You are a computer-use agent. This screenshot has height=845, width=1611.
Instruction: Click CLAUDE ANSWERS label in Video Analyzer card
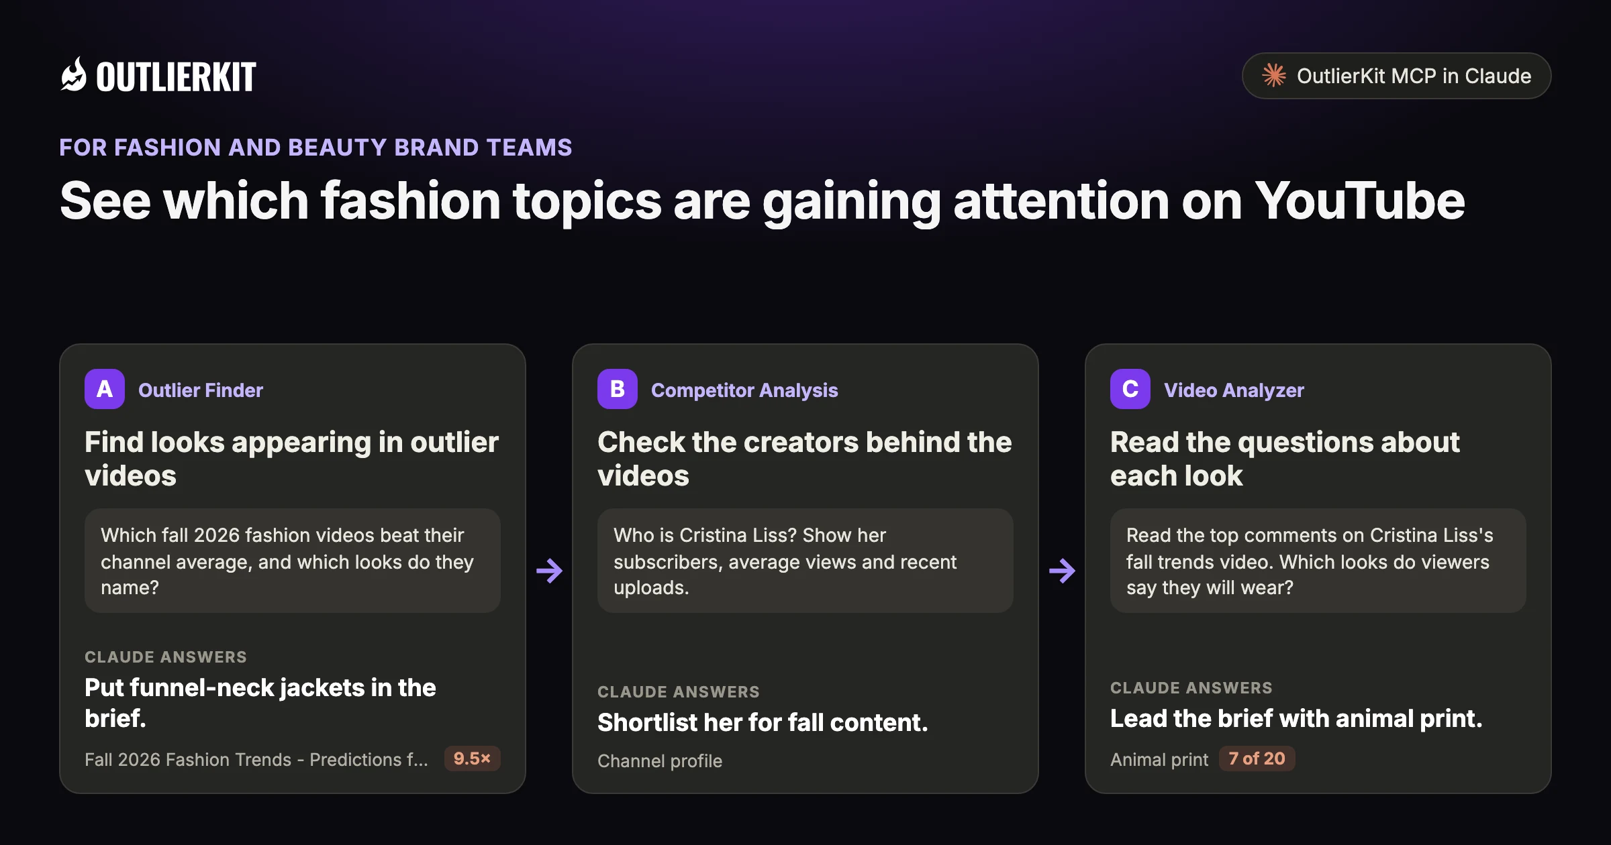pos(1191,688)
